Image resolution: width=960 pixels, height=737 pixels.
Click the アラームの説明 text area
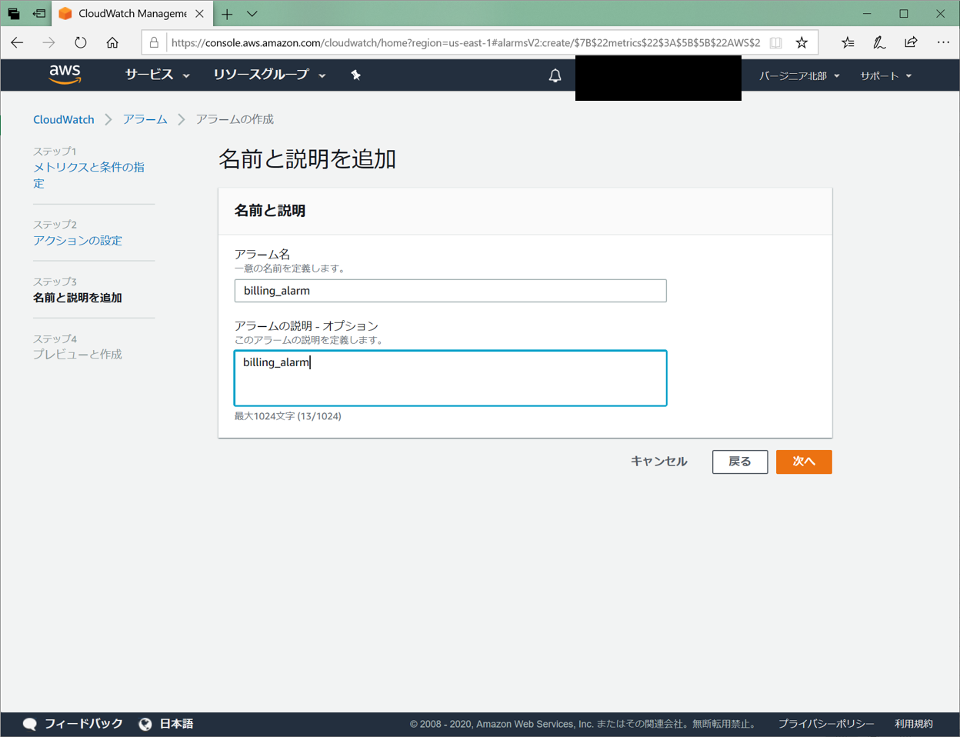450,378
